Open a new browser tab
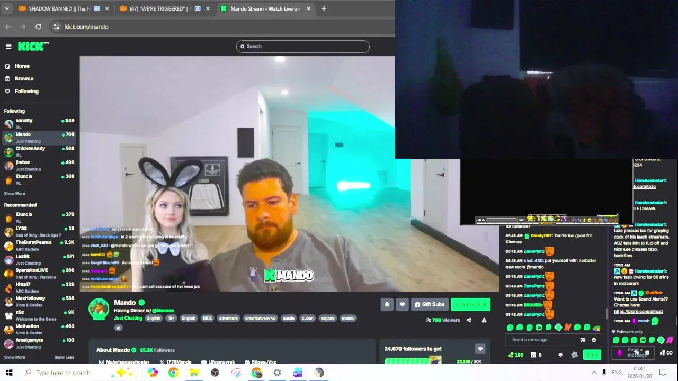The width and height of the screenshot is (678, 381). 324,8
